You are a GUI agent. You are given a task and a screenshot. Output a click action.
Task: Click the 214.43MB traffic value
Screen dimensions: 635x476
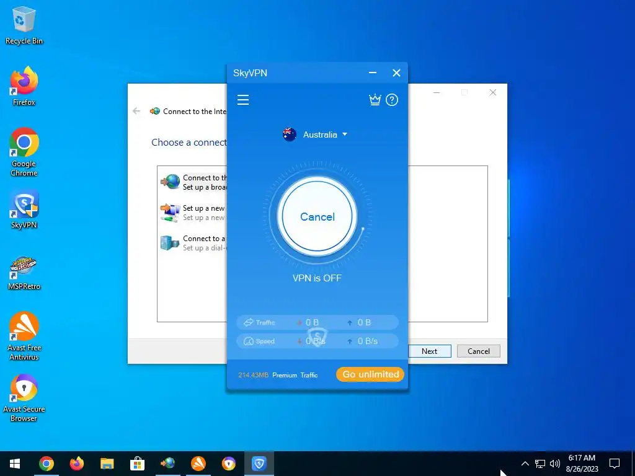pyautogui.click(x=253, y=375)
